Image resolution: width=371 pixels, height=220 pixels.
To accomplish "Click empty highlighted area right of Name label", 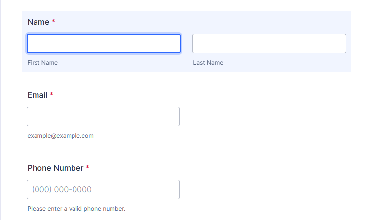I will 197,22.
